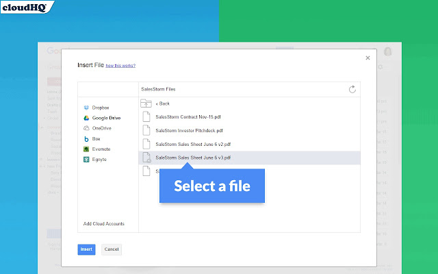Screen dimensions: 438x274
Task: Select SalesStorm Contract Nov-15.pdf
Action: click(x=188, y=117)
